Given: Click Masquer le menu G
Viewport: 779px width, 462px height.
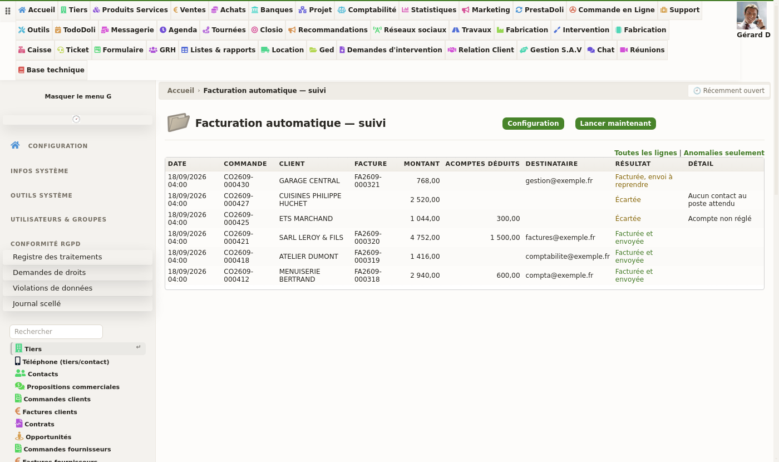Looking at the screenshot, I should pyautogui.click(x=78, y=96).
